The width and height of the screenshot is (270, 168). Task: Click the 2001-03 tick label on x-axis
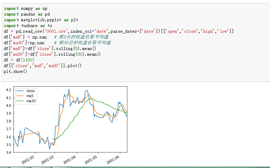(x=47, y=160)
